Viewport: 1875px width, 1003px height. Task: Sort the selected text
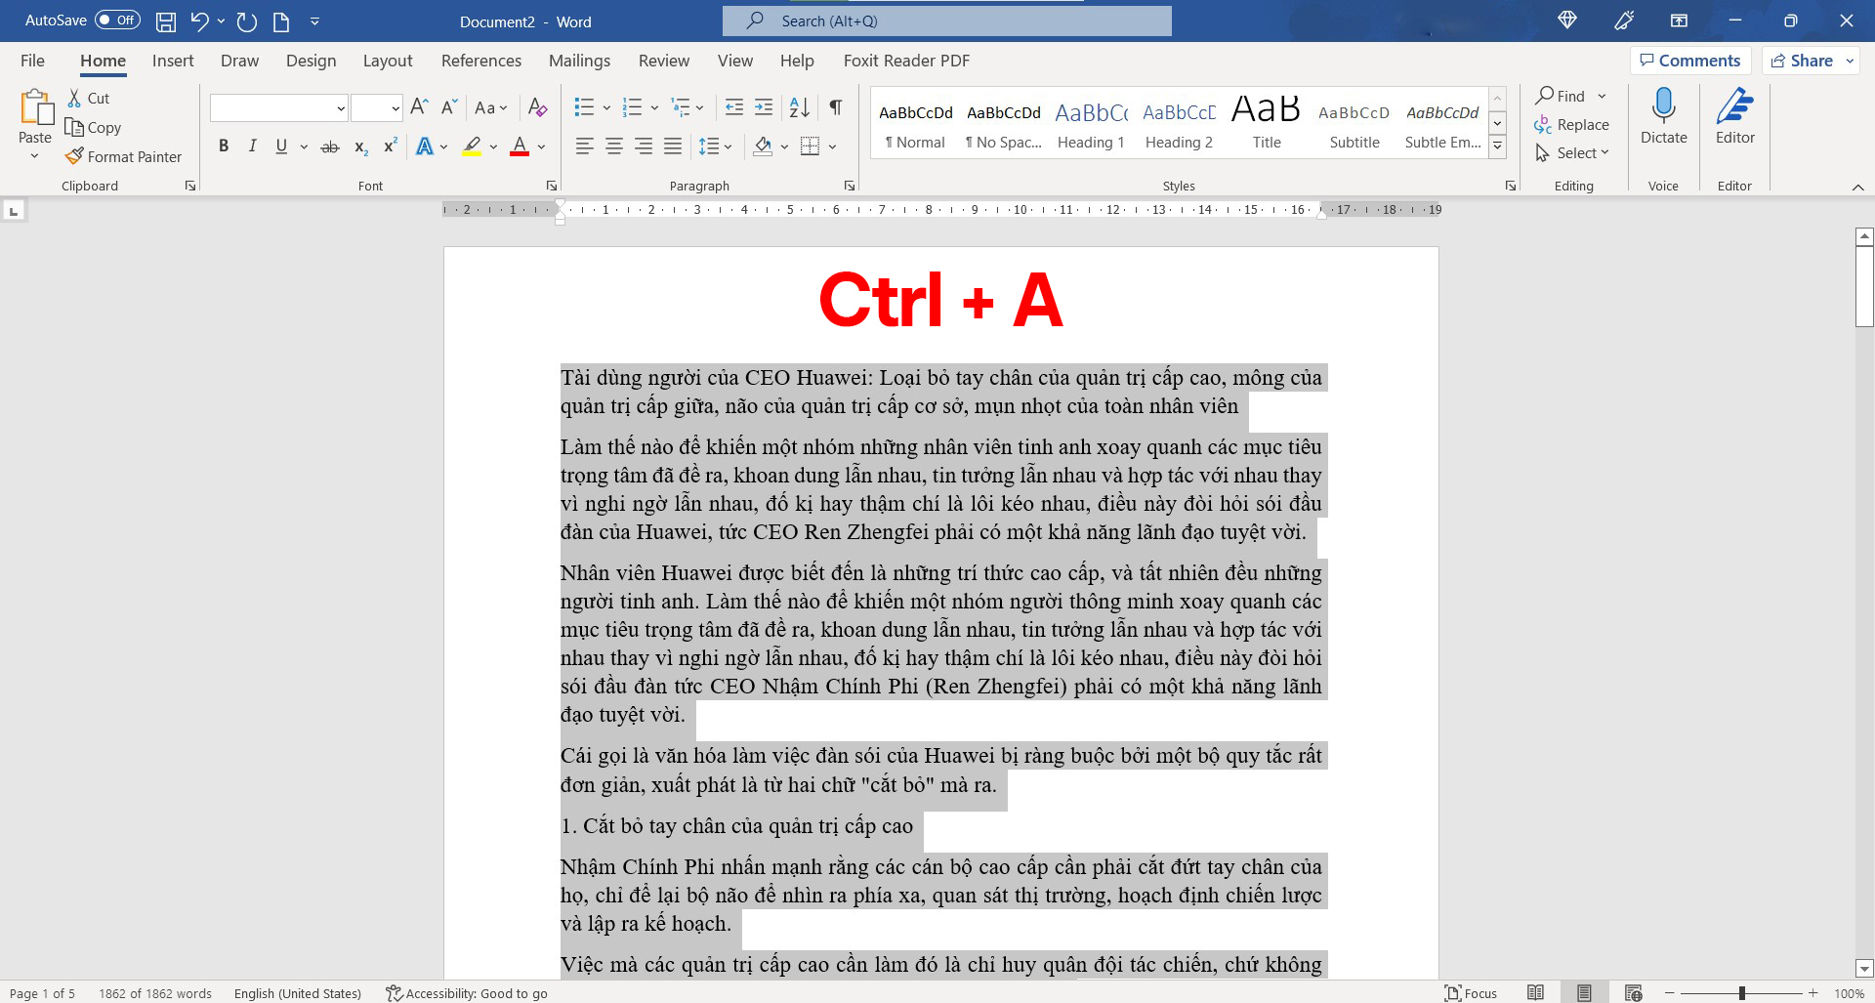point(799,107)
